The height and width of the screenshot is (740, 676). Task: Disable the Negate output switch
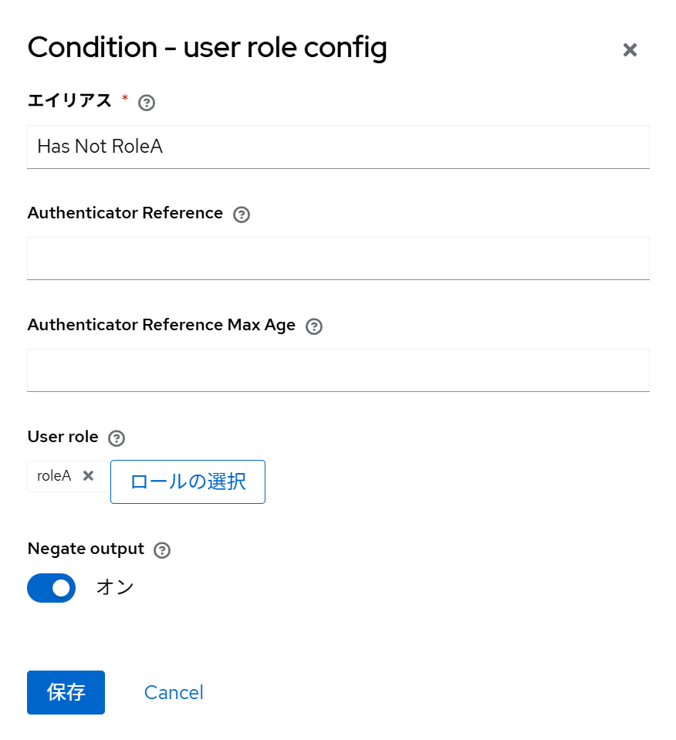(x=52, y=588)
